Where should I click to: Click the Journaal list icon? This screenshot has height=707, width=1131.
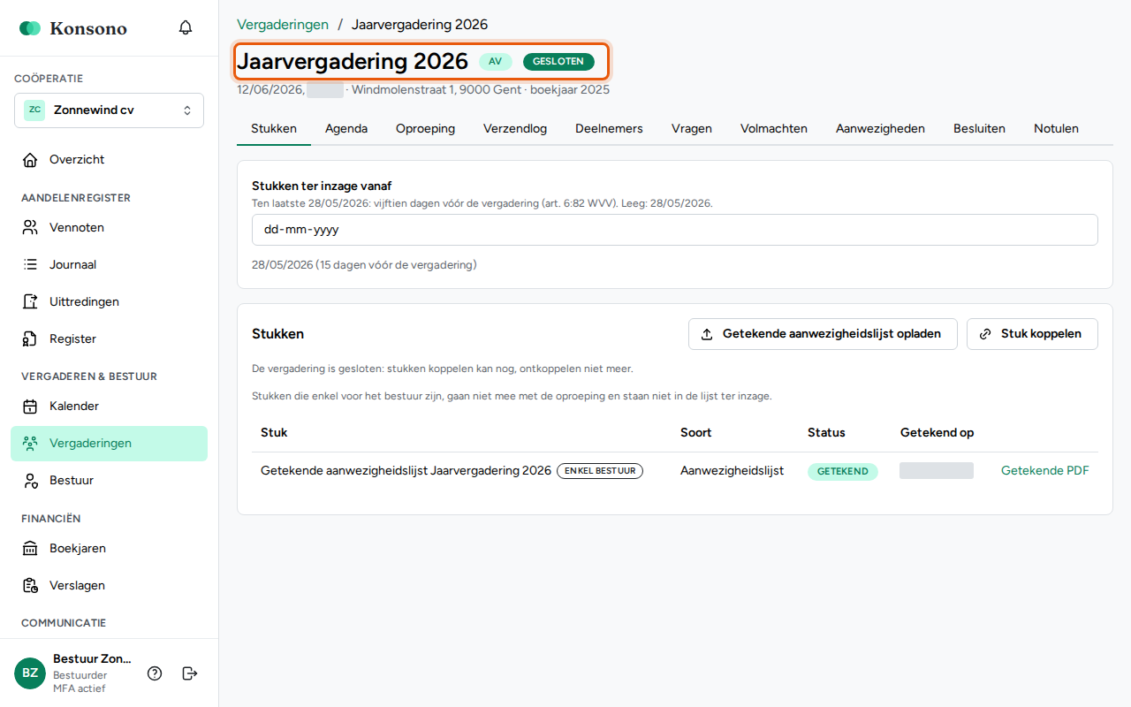[30, 265]
